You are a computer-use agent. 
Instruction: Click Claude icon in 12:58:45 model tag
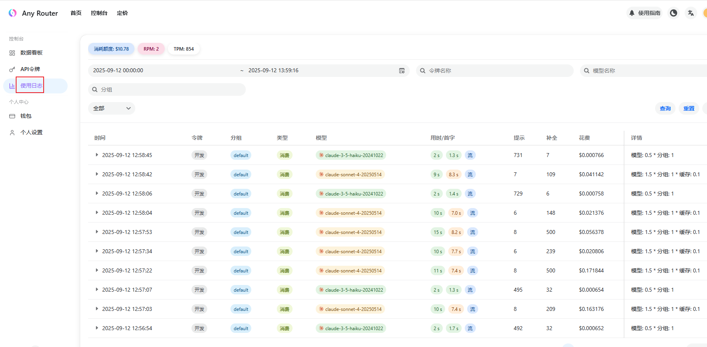tap(321, 155)
